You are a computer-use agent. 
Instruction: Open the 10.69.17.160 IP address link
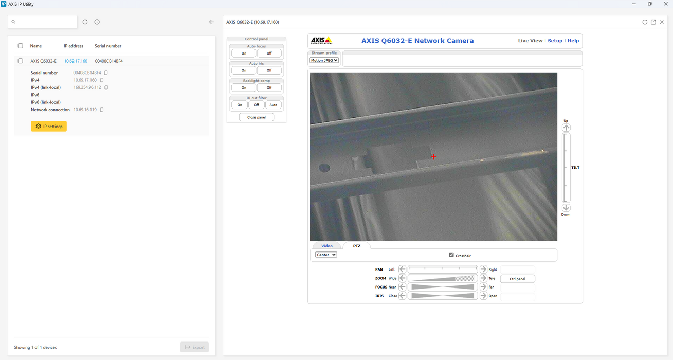coord(76,61)
